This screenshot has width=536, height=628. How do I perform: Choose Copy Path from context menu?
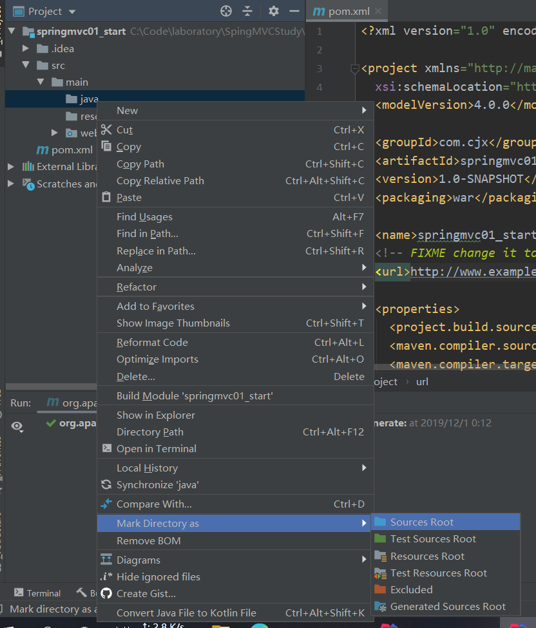[x=236, y=164]
